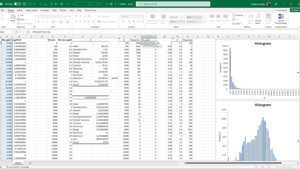Click the horizontal scrollbar thumb

(233, 163)
